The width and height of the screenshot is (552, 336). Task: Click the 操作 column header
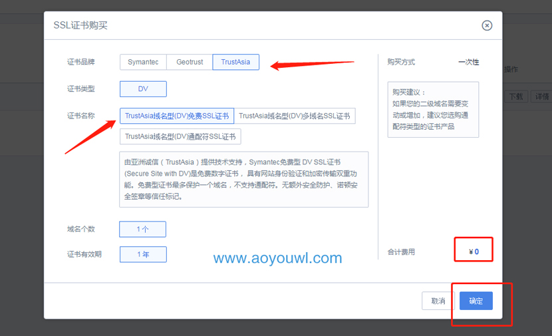511,69
